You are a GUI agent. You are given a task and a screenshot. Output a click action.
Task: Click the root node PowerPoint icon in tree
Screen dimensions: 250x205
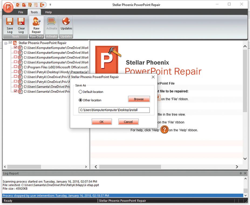point(15,43)
